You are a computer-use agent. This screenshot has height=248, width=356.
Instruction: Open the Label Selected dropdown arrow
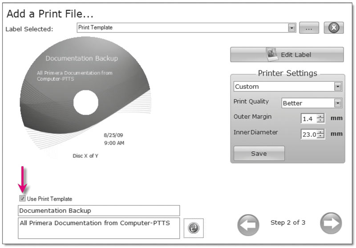click(x=292, y=28)
